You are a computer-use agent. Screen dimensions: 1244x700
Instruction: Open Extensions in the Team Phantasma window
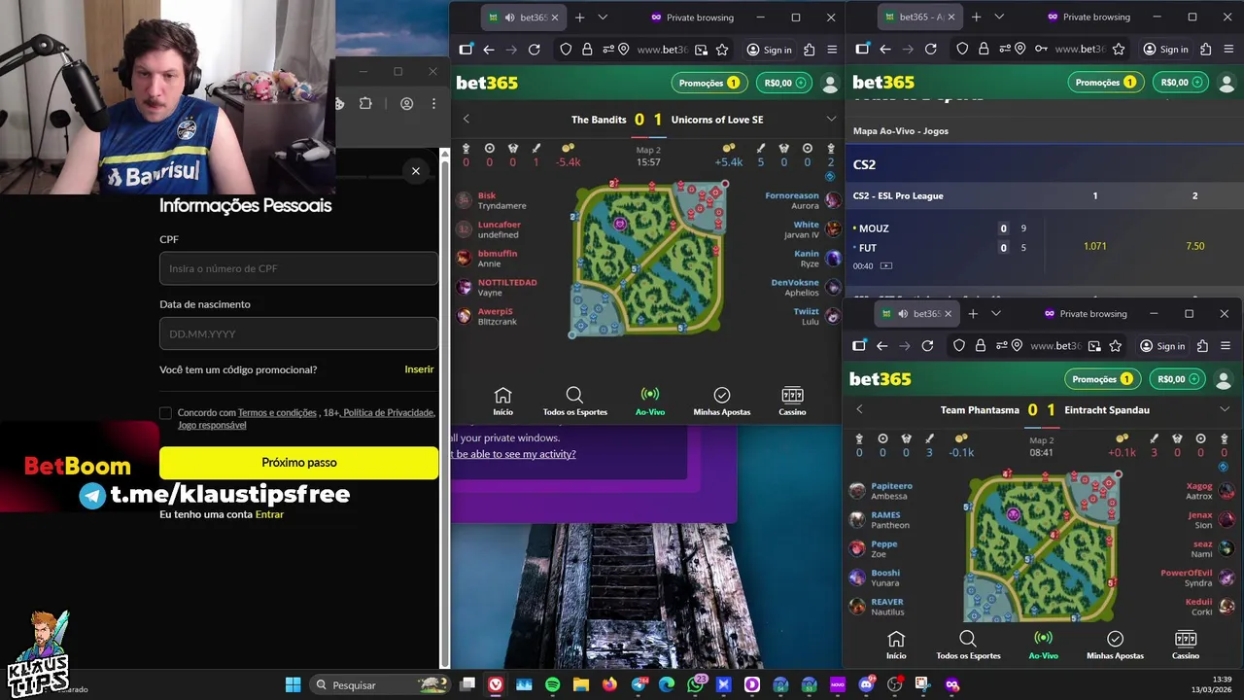(x=1202, y=345)
